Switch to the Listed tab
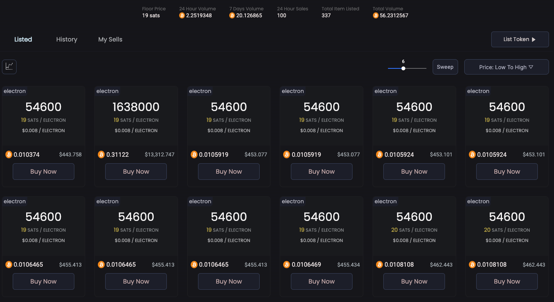The width and height of the screenshot is (554, 302). [x=23, y=39]
